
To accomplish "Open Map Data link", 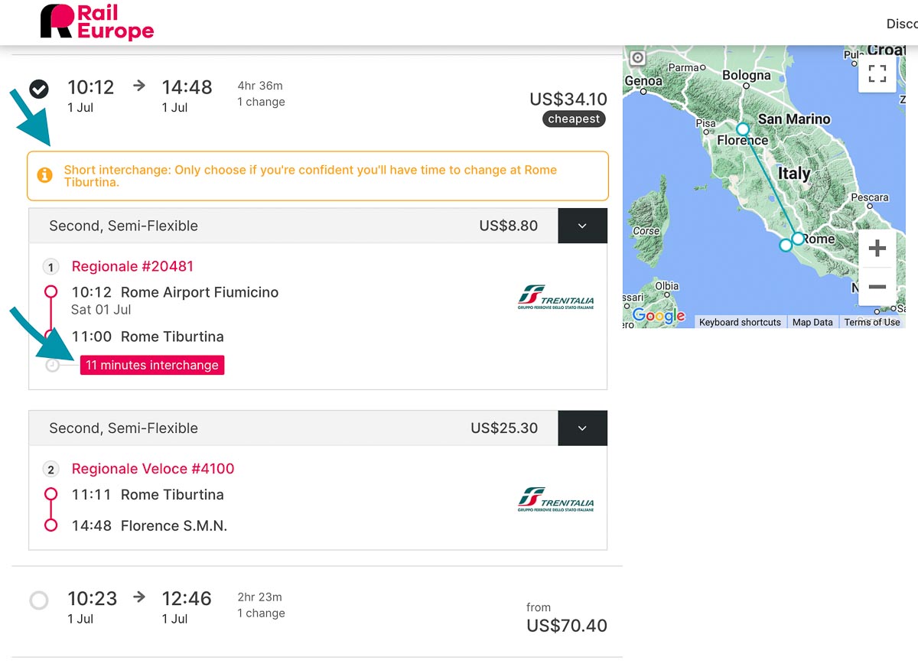I will 812,322.
